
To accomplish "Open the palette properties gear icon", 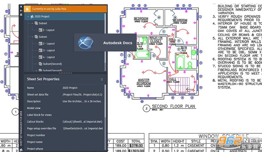I will 21,15.
